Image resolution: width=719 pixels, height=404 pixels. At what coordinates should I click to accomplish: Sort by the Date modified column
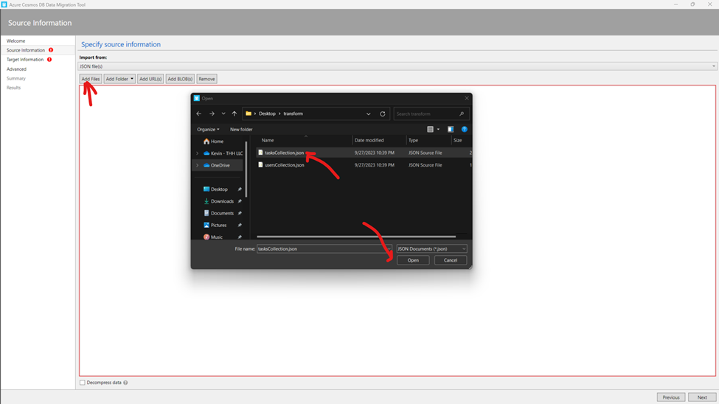tap(369, 140)
